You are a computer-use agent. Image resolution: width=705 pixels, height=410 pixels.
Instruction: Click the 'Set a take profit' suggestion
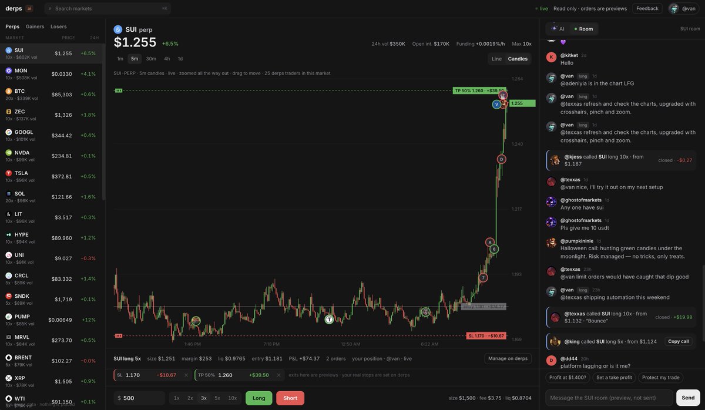[614, 378]
